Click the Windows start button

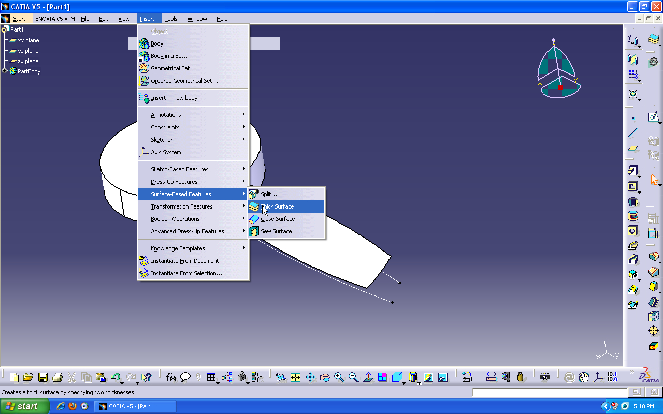24,406
